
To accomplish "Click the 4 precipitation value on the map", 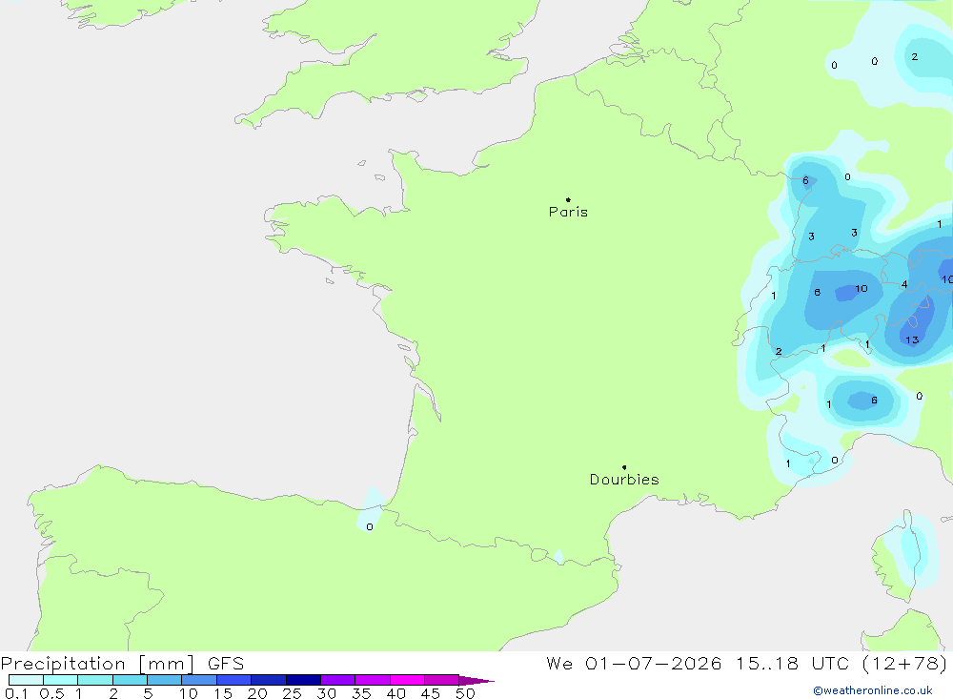I will point(904,284).
